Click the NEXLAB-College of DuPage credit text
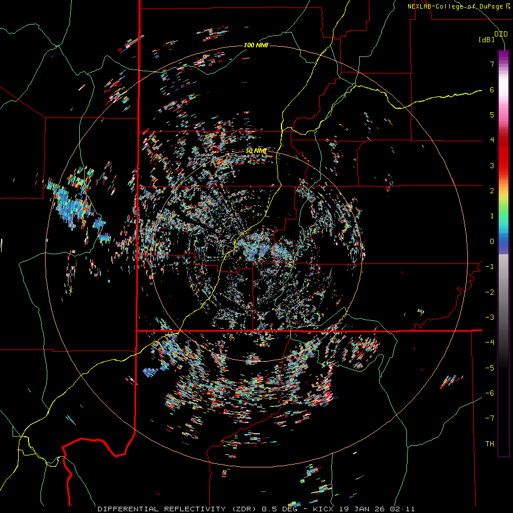 [x=458, y=6]
